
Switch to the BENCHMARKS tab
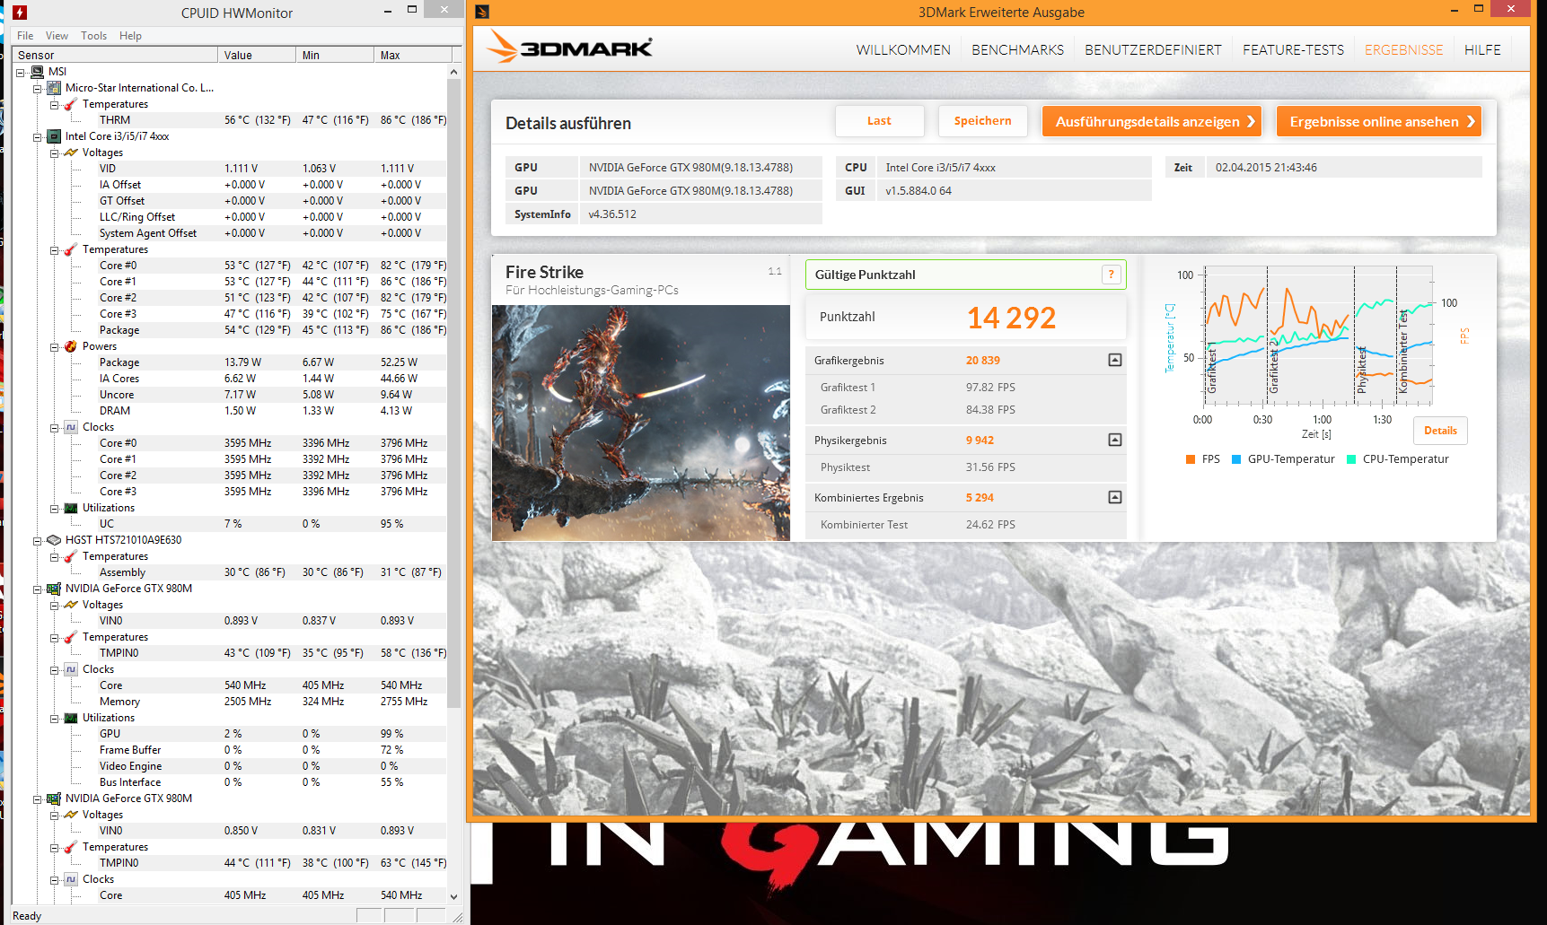coord(1017,50)
